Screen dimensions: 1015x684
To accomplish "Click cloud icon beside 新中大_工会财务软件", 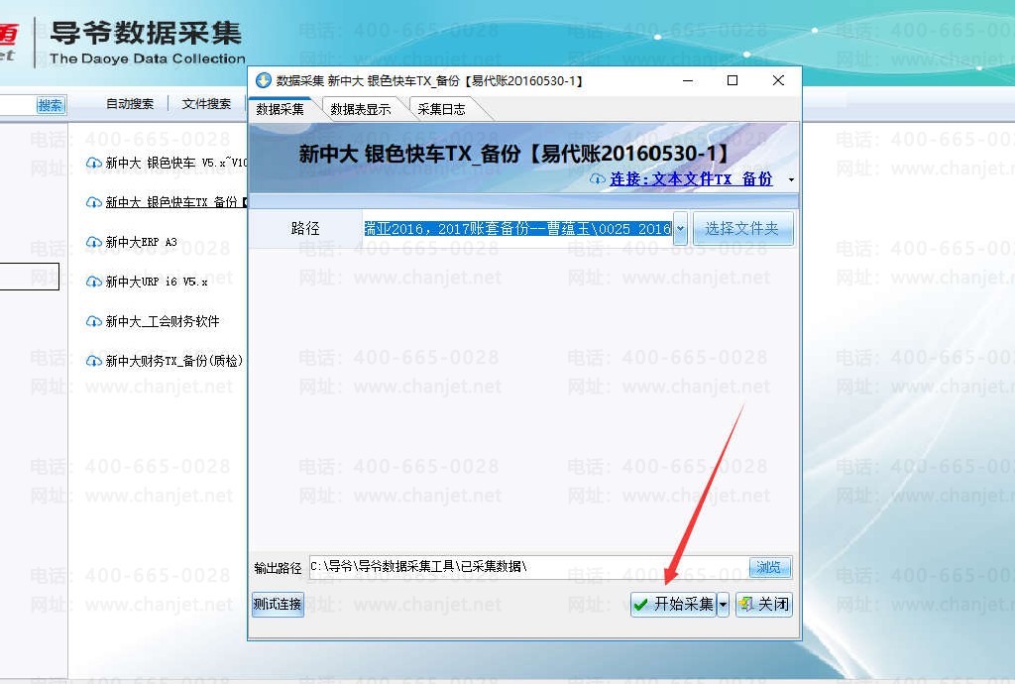I will tap(94, 321).
